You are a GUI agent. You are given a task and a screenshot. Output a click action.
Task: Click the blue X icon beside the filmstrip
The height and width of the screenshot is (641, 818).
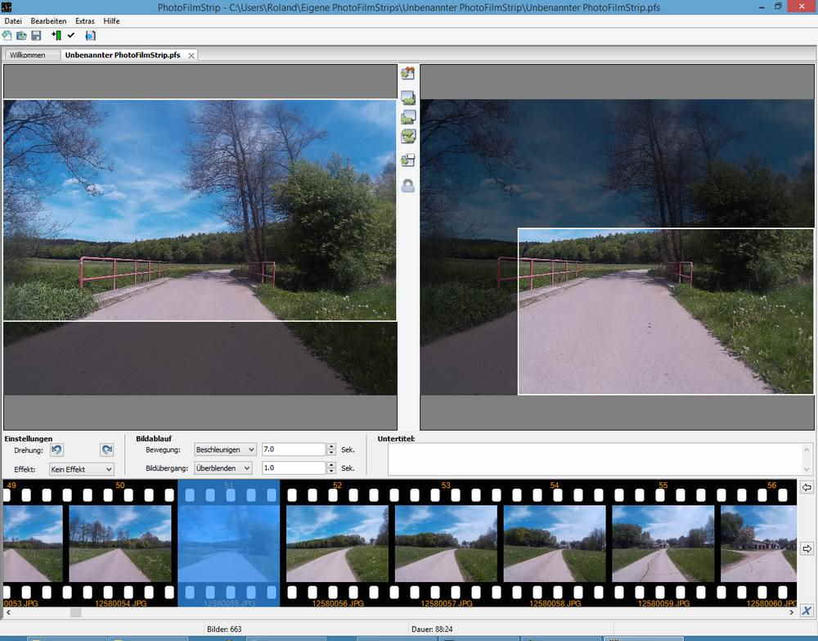click(806, 611)
